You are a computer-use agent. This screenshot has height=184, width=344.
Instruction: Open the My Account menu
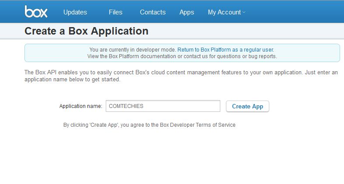pyautogui.click(x=224, y=12)
